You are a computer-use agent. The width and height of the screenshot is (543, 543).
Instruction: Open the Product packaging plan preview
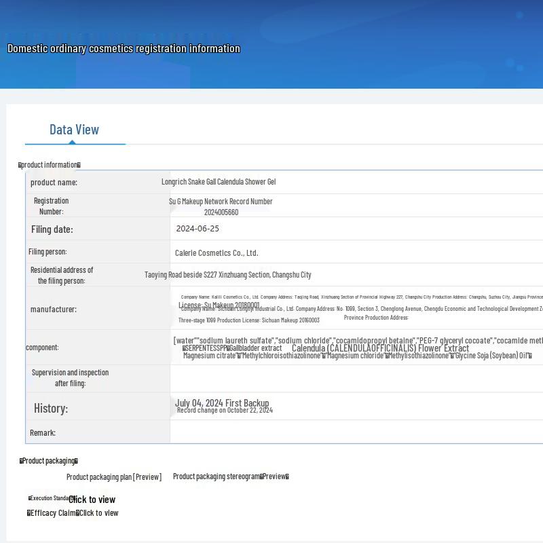113,477
